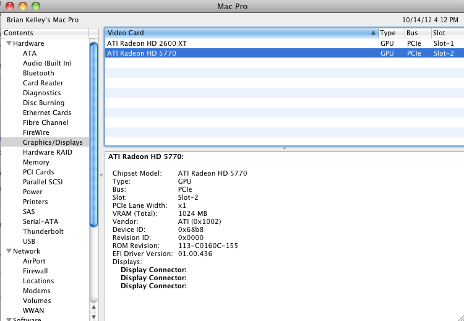Sort by the Video Card column header
The height and width of the screenshot is (321, 464).
(x=241, y=33)
